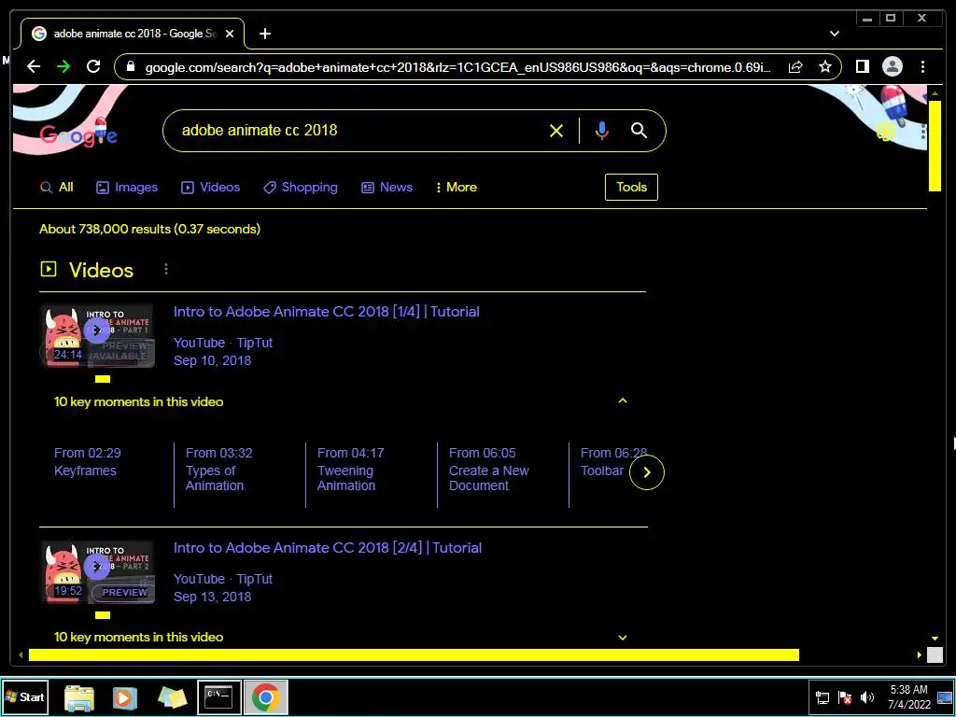Expand key moments of the second video
The height and width of the screenshot is (717, 956).
tap(623, 637)
